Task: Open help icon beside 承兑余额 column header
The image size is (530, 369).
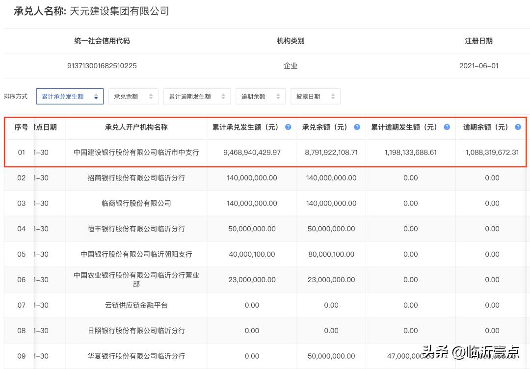Action: pyautogui.click(x=357, y=127)
